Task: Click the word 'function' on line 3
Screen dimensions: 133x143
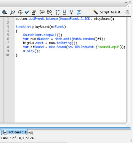Action: point(23,27)
